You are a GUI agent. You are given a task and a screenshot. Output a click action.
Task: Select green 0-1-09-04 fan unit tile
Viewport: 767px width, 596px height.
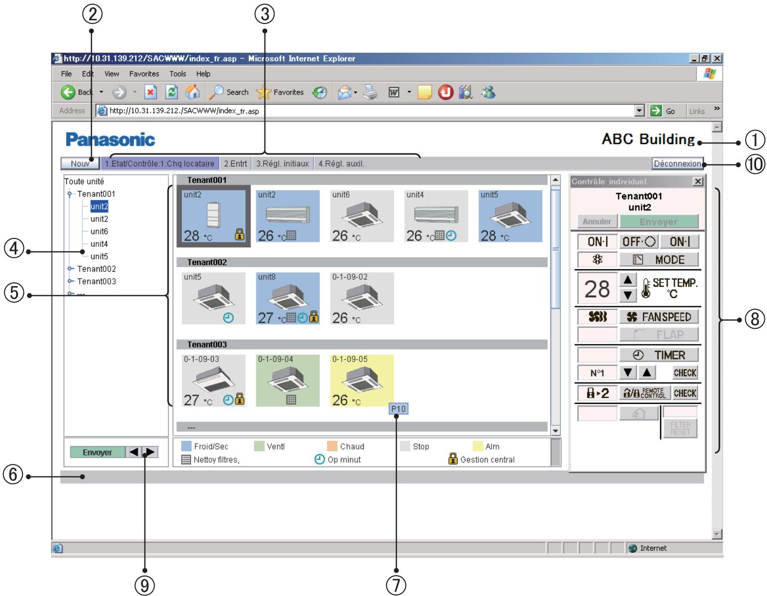pos(287,381)
